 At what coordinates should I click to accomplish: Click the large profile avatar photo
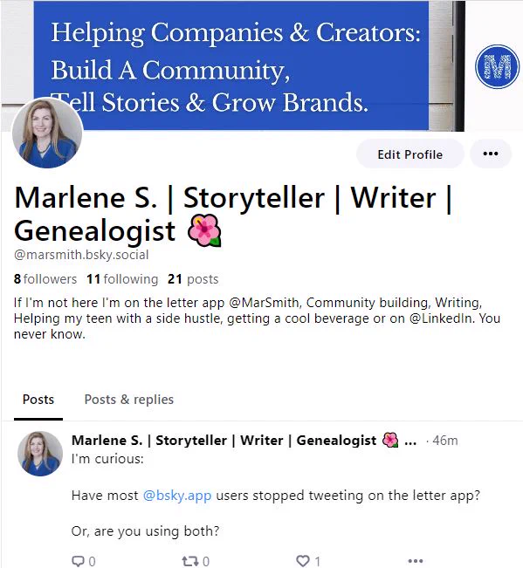click(47, 133)
